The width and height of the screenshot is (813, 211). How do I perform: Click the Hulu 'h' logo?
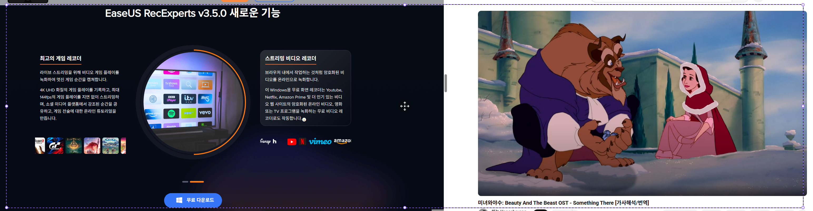(275, 141)
